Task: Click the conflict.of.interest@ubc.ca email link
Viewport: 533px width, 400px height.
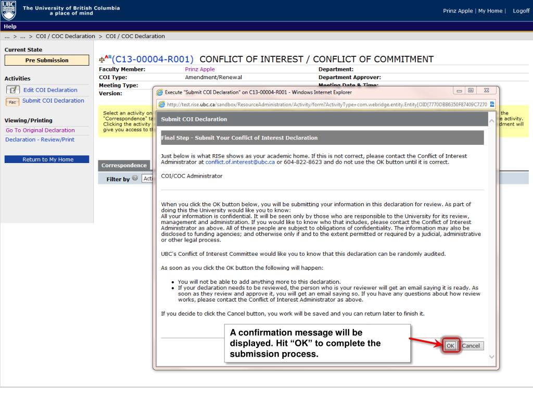Action: (x=239, y=162)
